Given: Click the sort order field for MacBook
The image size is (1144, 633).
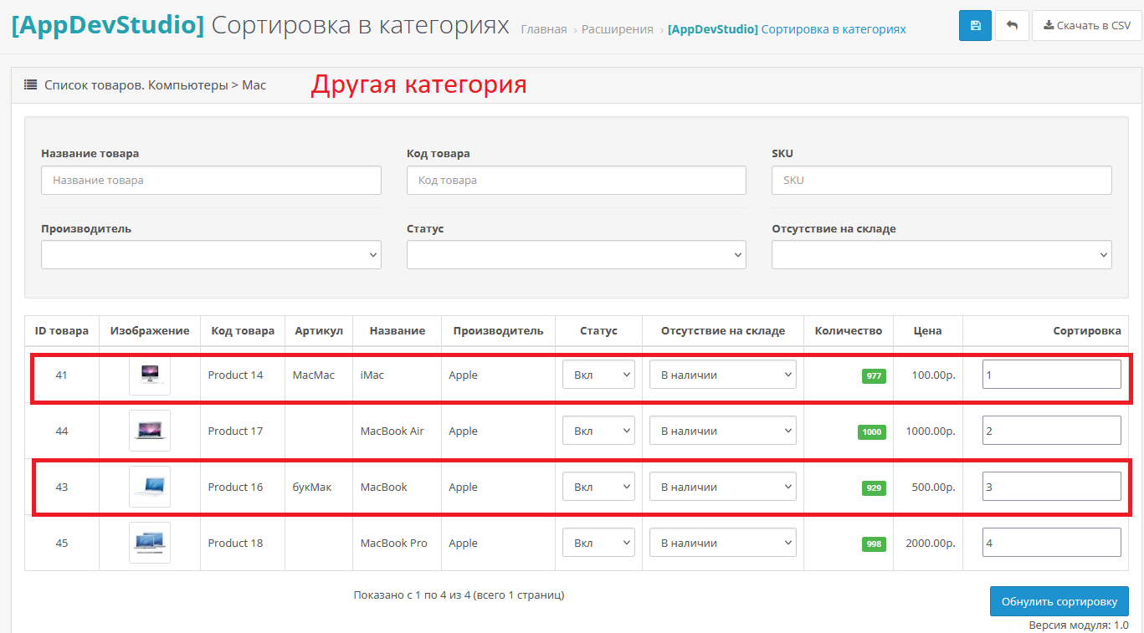Looking at the screenshot, I should click(x=1051, y=487).
